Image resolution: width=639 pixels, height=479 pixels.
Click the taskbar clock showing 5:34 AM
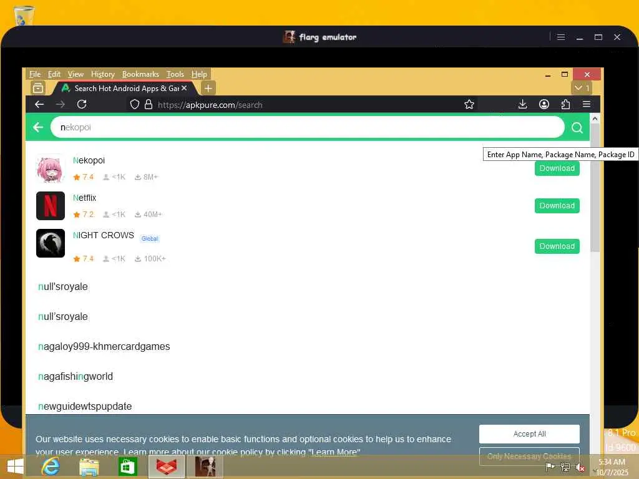point(612,467)
